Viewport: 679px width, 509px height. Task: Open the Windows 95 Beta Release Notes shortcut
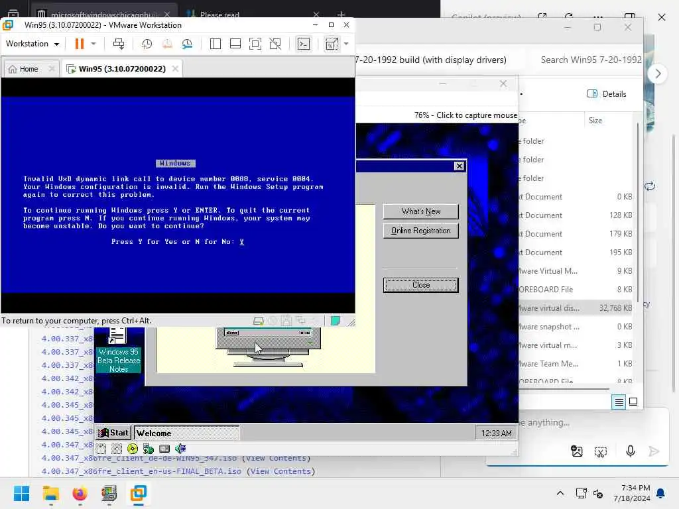click(x=119, y=351)
